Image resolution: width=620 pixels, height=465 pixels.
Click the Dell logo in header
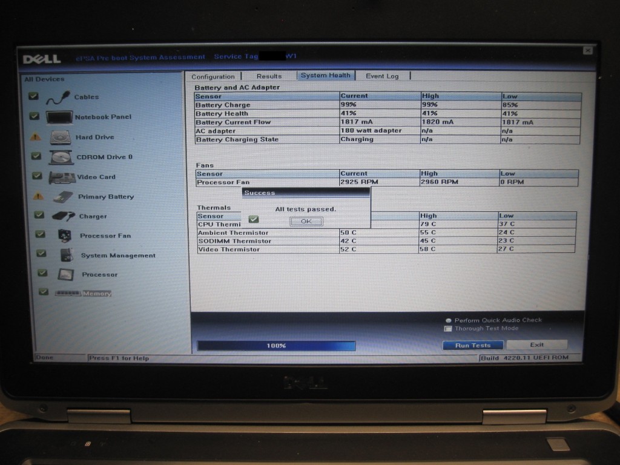click(42, 59)
